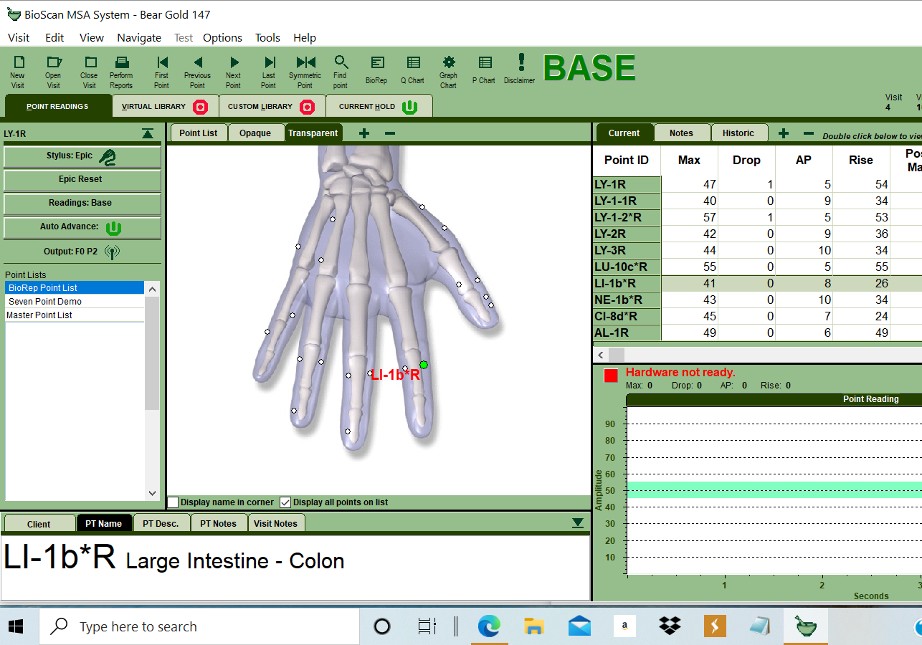922x645 pixels.
Task: Open the Options menu
Action: (222, 37)
